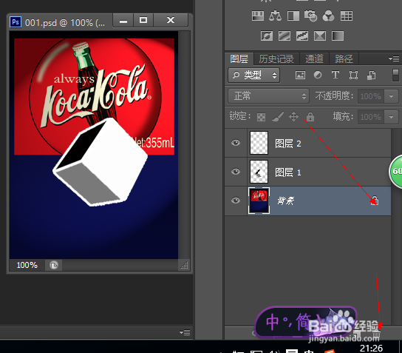Select the 图层 1 layer name
The height and width of the screenshot is (353, 402).
pyautogui.click(x=288, y=172)
